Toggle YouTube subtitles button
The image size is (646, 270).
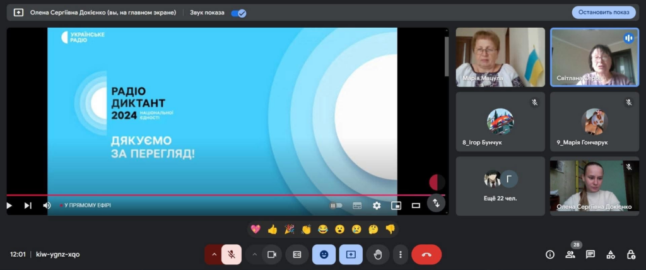pos(357,205)
